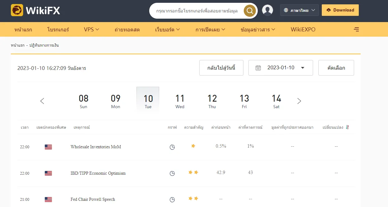Click the เหตุการณ์ column header
The width and height of the screenshot is (388, 207).
click(x=82, y=127)
